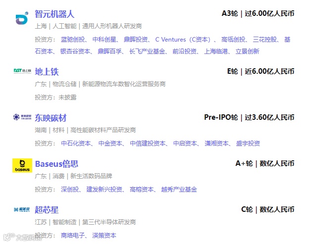Image resolution: width=316 pixels, height=244 pixels.
Task: Open investor link 中石化资本
Action: point(76,144)
